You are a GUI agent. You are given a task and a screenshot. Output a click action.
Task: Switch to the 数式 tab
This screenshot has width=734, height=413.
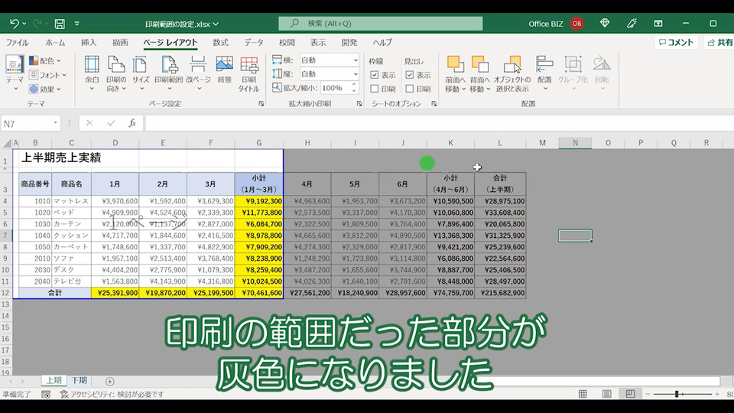(x=220, y=42)
